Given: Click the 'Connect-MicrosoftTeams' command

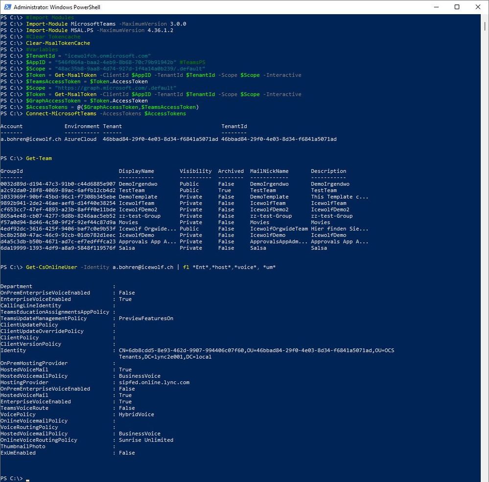Looking at the screenshot, I should [61, 114].
